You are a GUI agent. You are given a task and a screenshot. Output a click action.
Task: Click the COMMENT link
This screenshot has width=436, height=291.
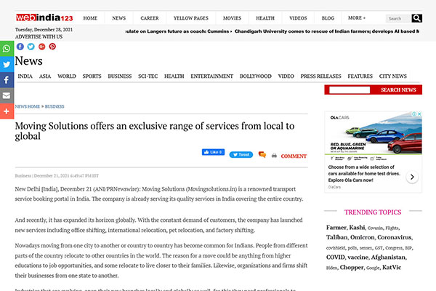pos(294,156)
